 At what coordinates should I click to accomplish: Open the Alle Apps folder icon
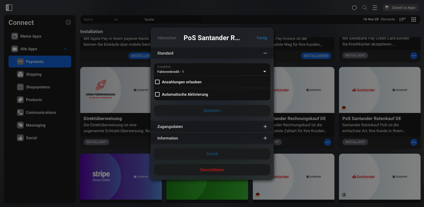pos(14,49)
